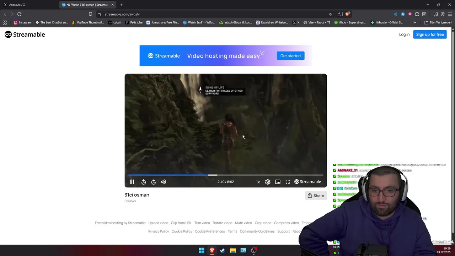Open the Instagram bookmark
Viewport: 455px width, 256px height.
pyautogui.click(x=22, y=22)
